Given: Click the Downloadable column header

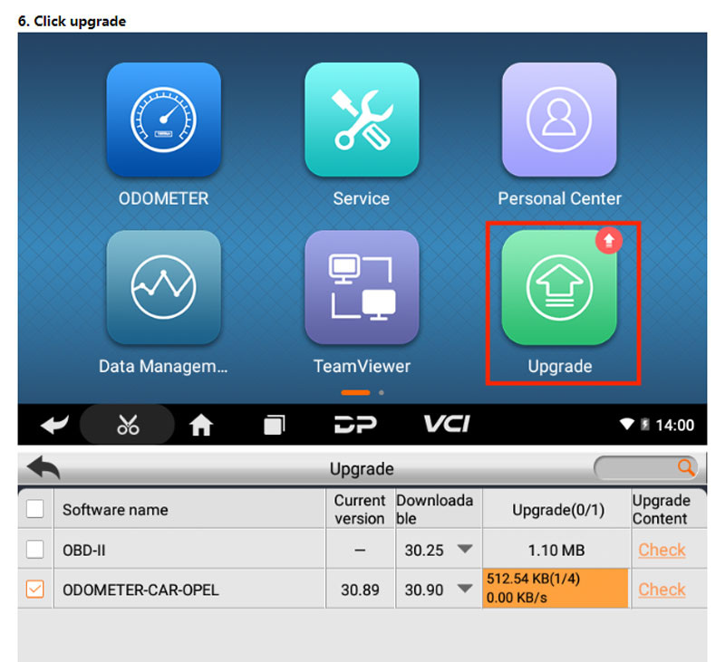Looking at the screenshot, I should pos(439,509).
